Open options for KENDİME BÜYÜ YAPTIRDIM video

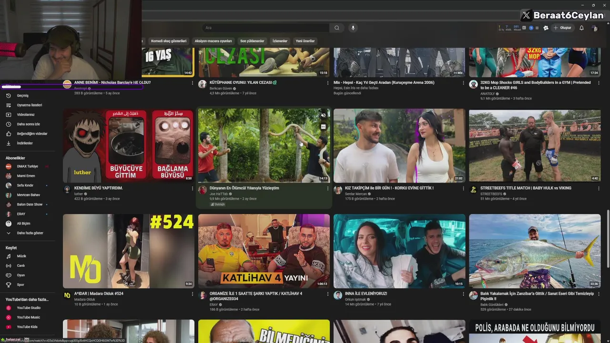point(193,189)
